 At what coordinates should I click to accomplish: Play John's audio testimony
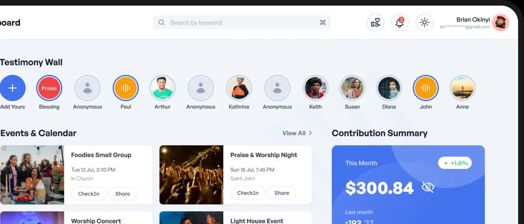[426, 88]
